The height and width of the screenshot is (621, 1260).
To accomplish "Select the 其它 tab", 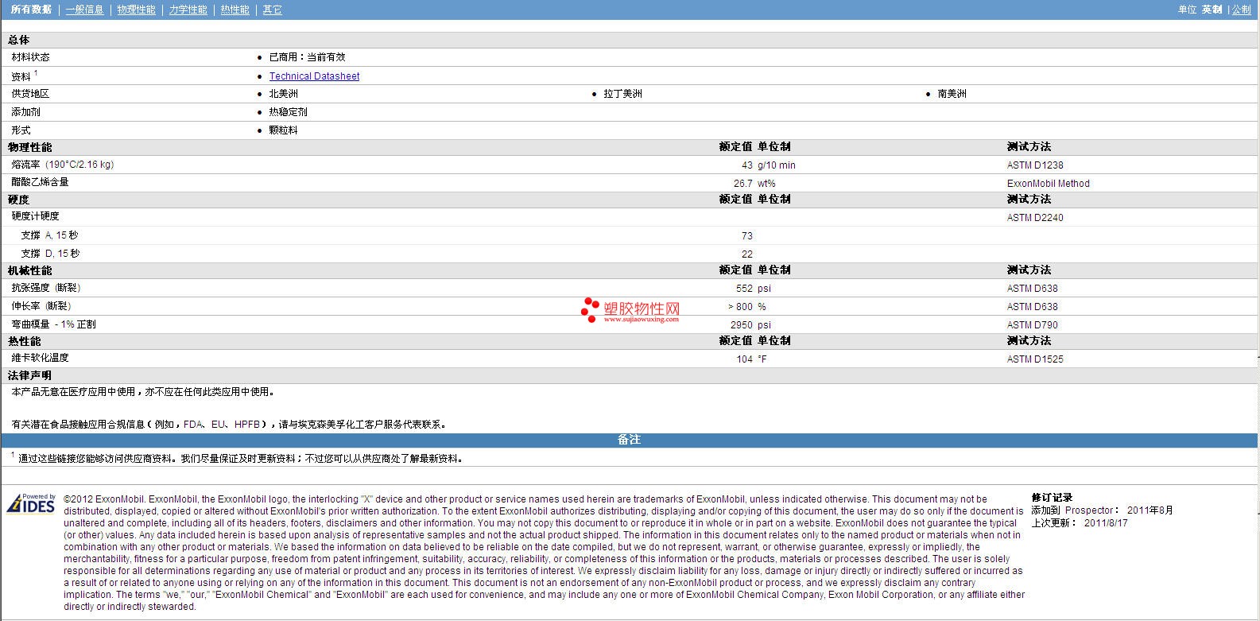I will pos(273,10).
